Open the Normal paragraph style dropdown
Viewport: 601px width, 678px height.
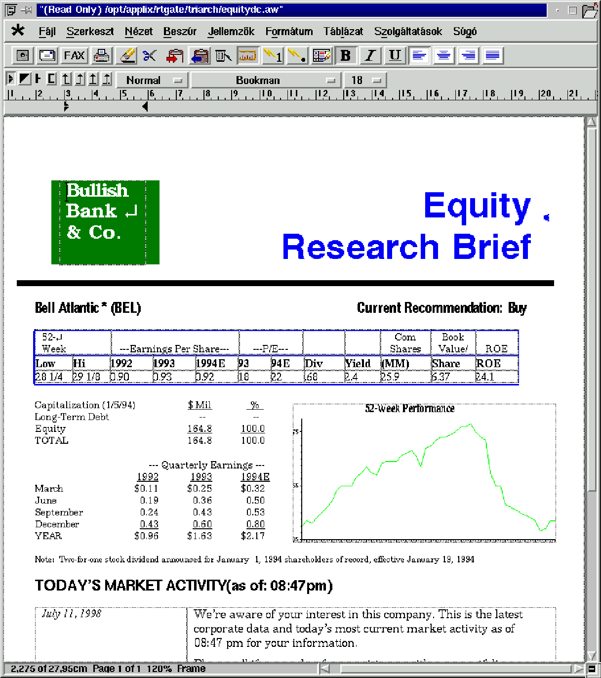pos(151,80)
